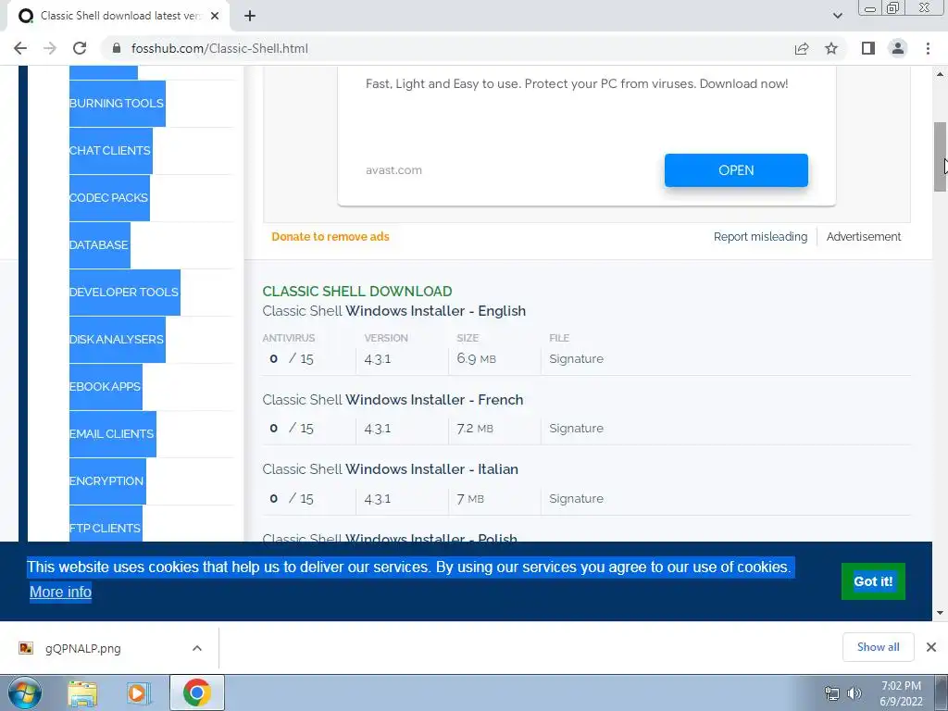Reload the page with the refresh icon
This screenshot has width=948, height=711.
(80, 48)
